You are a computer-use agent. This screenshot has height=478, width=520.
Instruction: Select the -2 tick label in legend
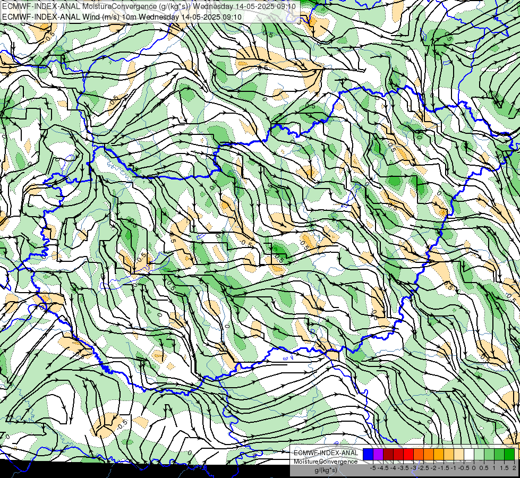433,468
